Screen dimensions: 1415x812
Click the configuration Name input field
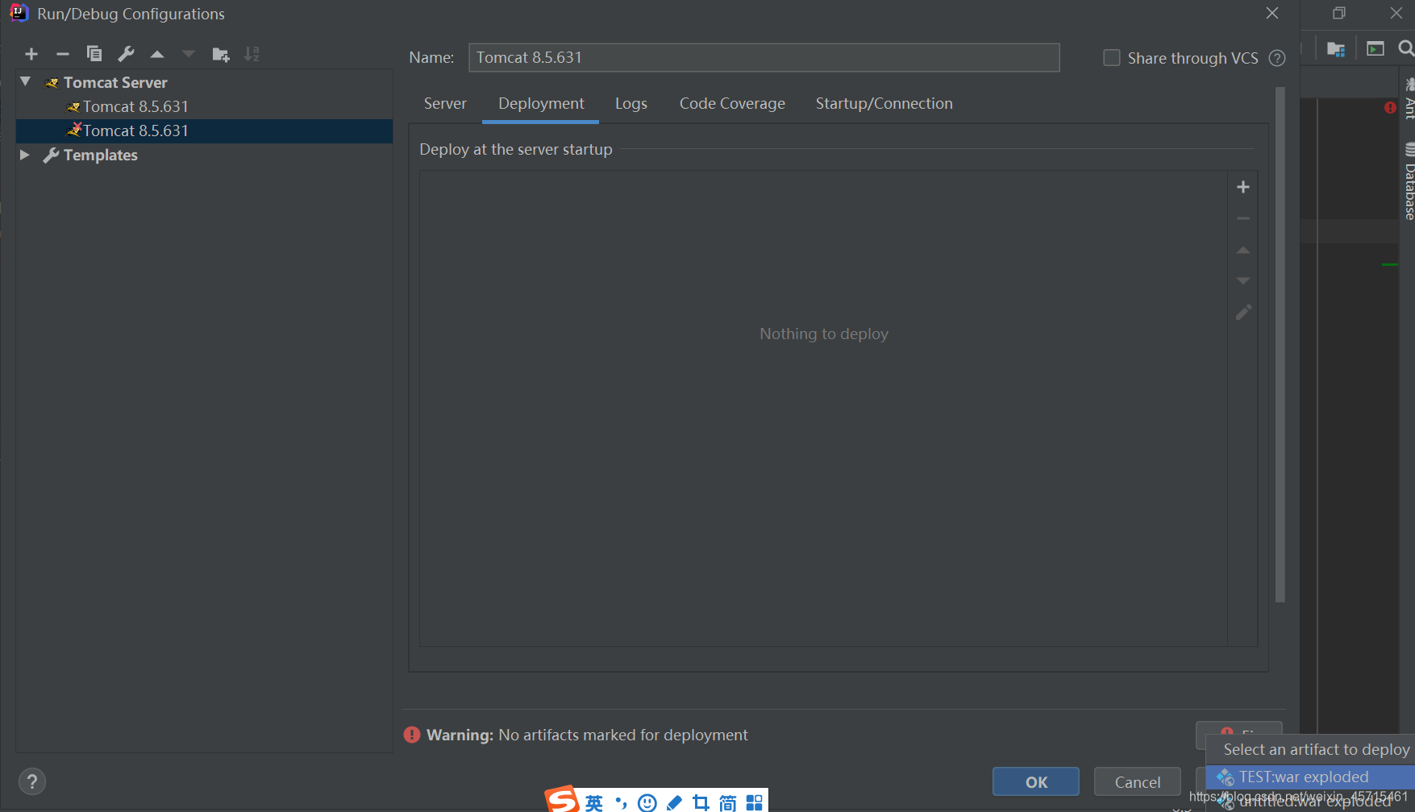point(764,57)
